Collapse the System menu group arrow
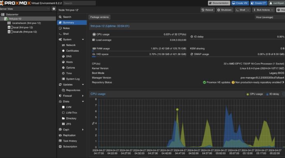The image size is (285, 158). tap(83, 39)
